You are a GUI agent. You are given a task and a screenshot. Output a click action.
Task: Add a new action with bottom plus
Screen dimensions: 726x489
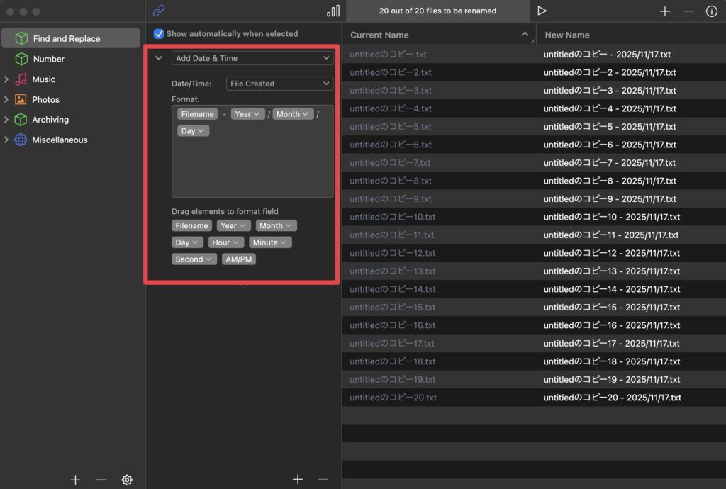coord(297,480)
